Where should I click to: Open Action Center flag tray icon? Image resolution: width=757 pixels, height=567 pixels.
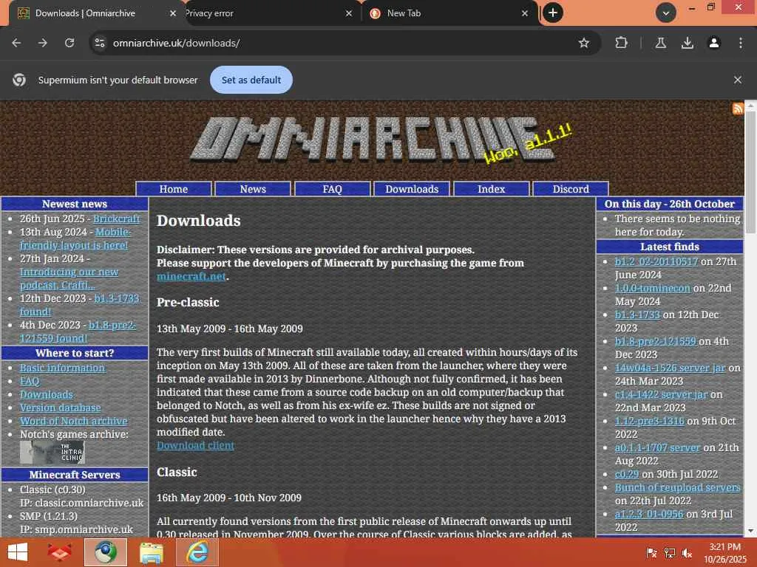(652, 553)
